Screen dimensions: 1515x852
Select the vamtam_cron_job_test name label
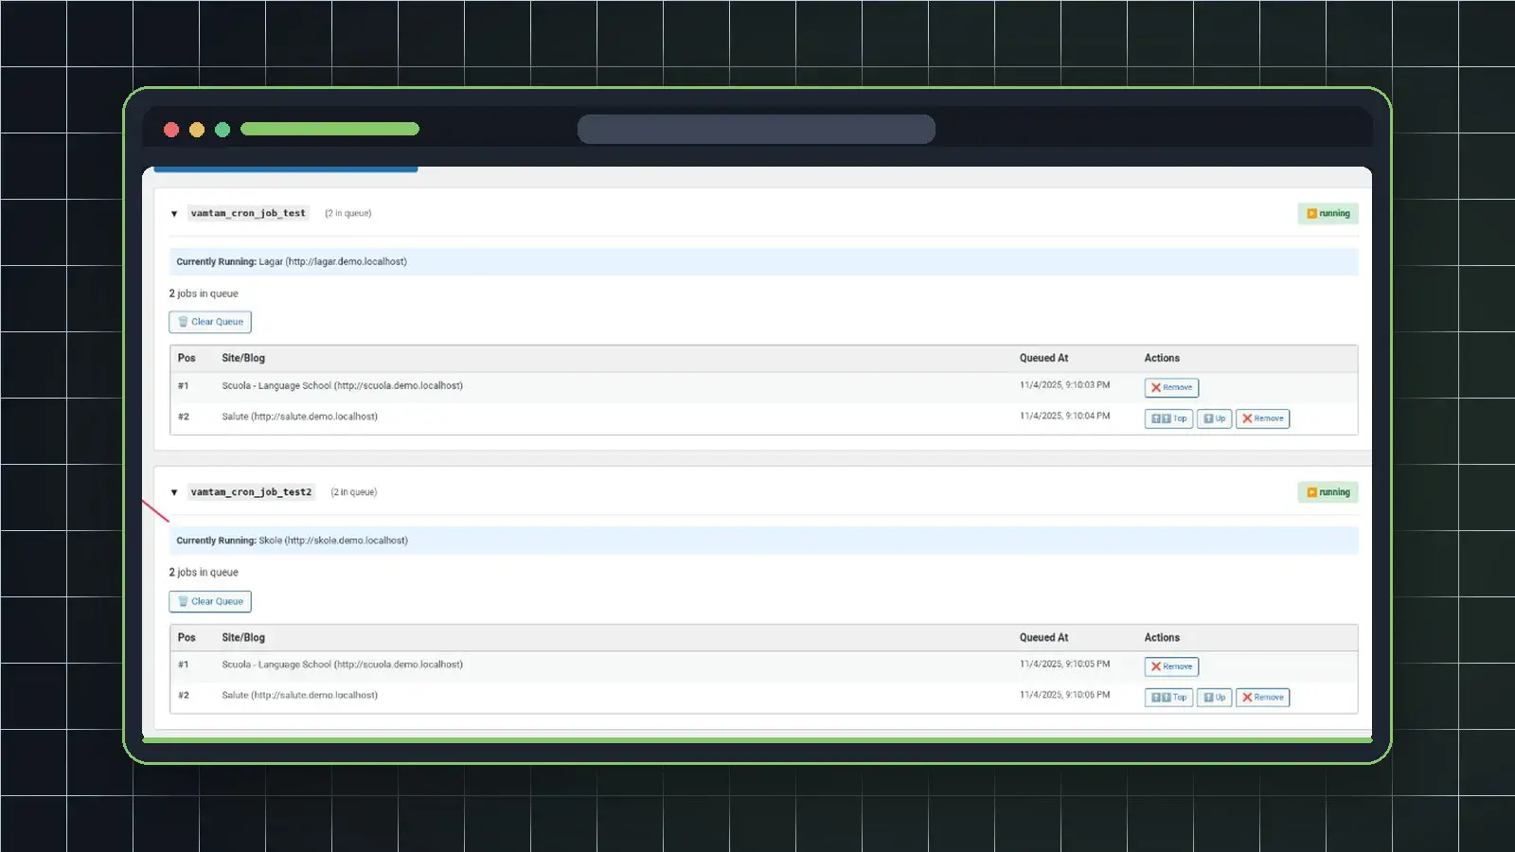248,214
